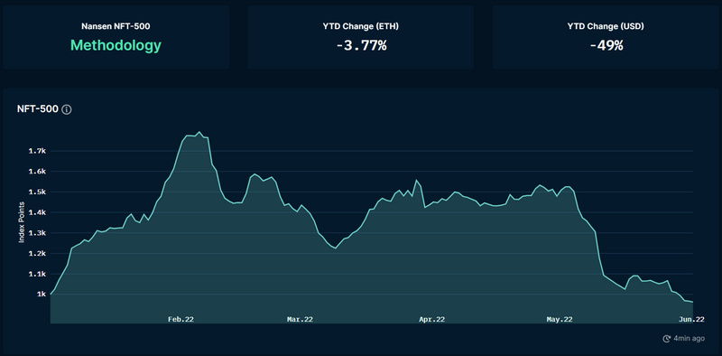This screenshot has height=356, width=722.
Task: Click the 4min ago timestamp
Action: point(689,339)
